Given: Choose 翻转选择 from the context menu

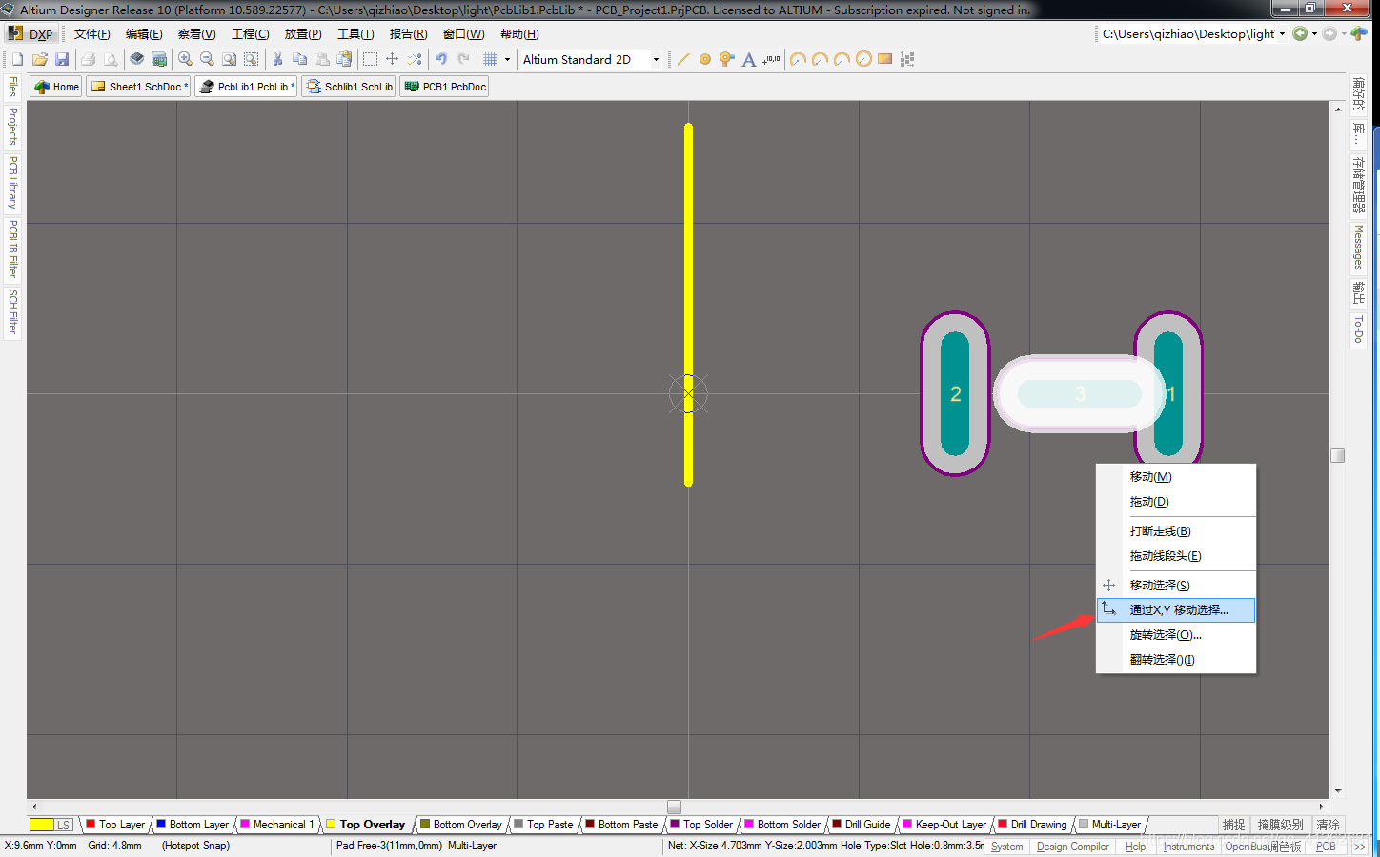Looking at the screenshot, I should [1176, 660].
